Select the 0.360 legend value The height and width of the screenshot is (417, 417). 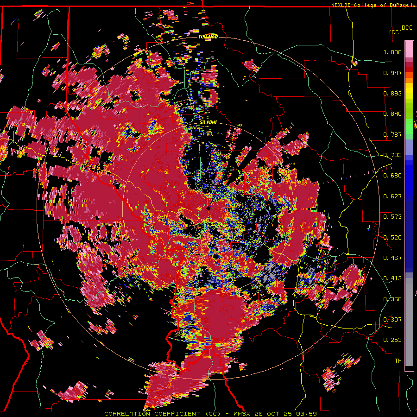[392, 299]
